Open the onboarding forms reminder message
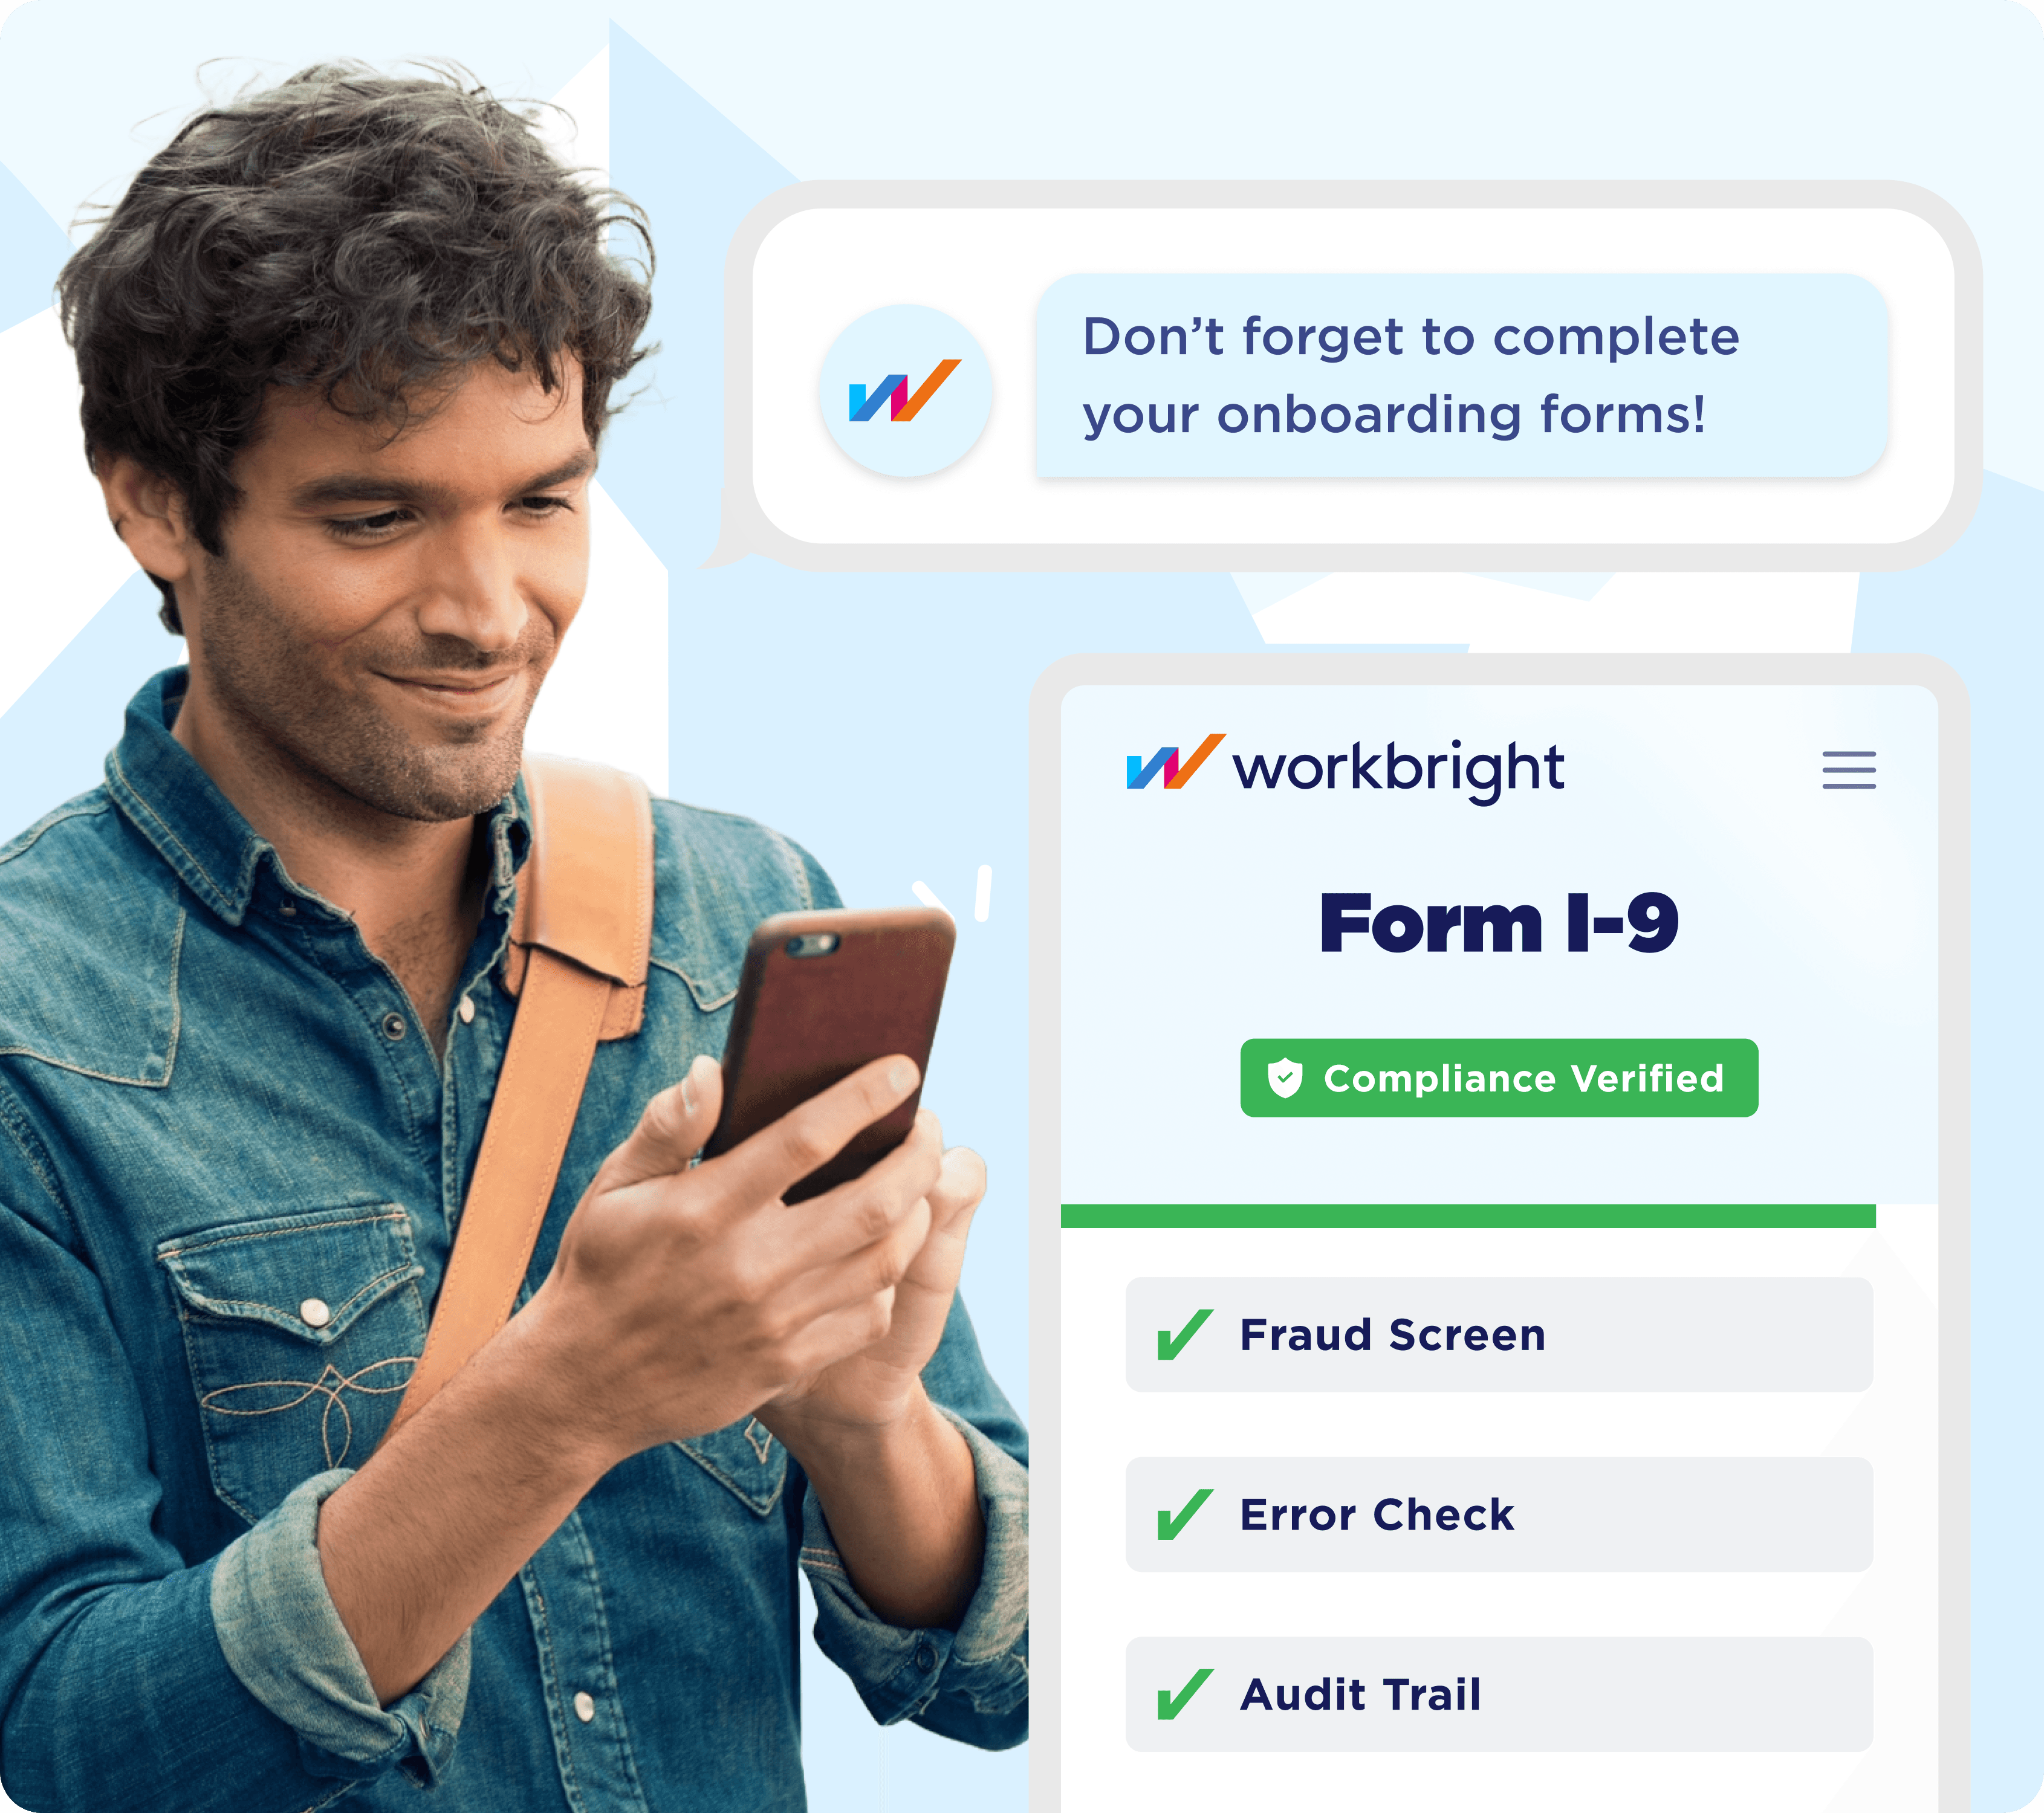The image size is (2044, 1813). click(x=1461, y=376)
